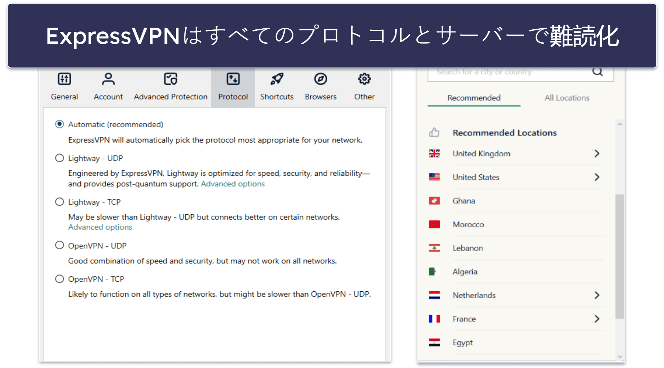Image resolution: width=664 pixels, height=368 pixels.
Task: Open the Account person icon
Action: click(x=108, y=79)
